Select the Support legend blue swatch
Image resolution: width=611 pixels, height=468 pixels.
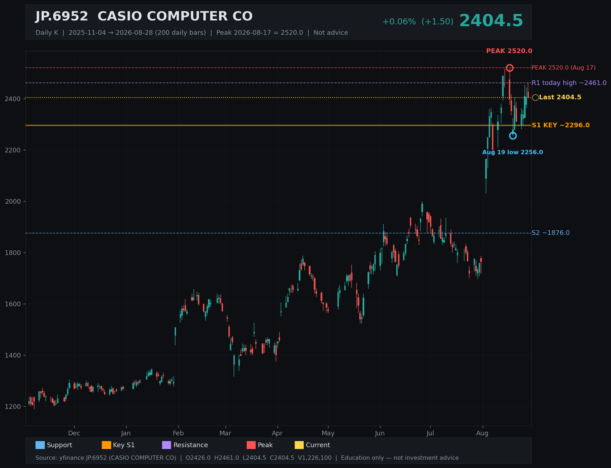[x=40, y=445]
